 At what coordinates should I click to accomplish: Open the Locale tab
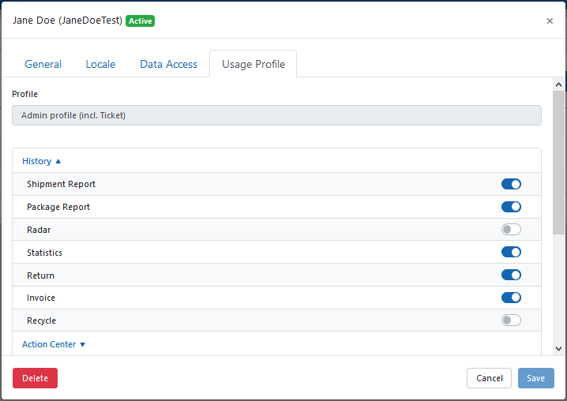(100, 64)
